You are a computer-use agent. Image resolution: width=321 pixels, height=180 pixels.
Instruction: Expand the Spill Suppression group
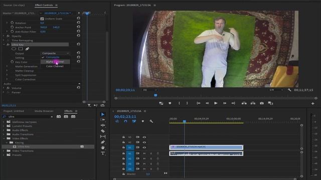(x=7, y=75)
